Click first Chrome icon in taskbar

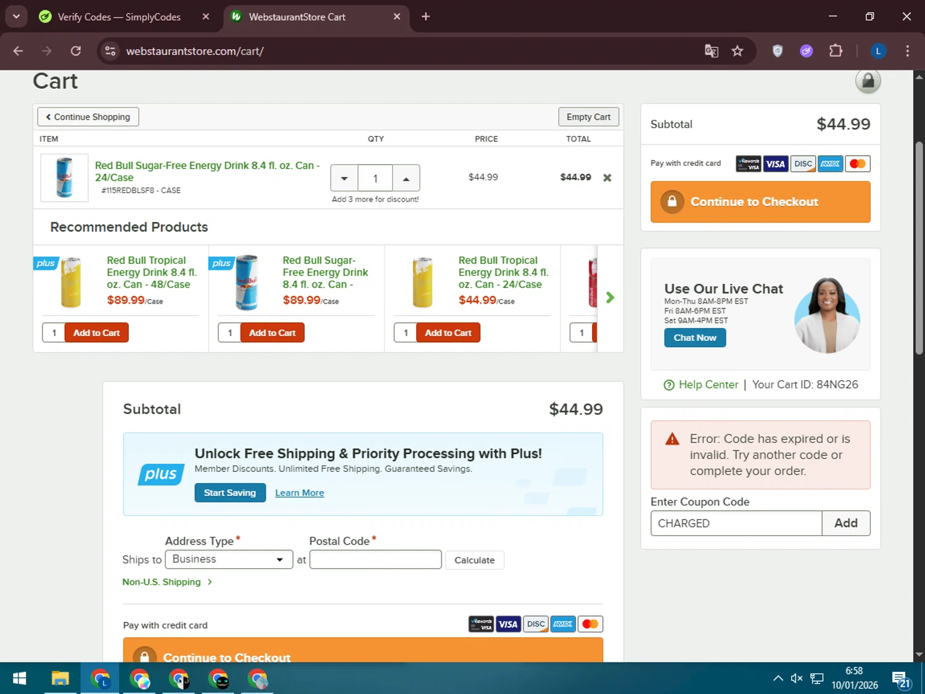(x=100, y=679)
